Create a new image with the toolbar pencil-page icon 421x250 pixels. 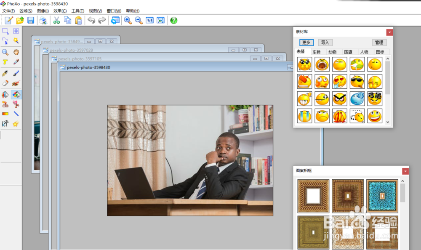[9, 20]
